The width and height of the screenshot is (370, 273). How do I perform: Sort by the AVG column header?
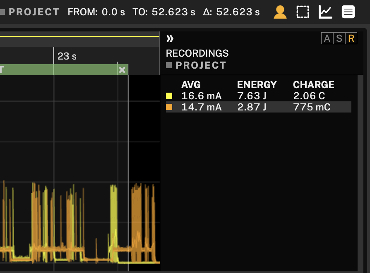(191, 85)
